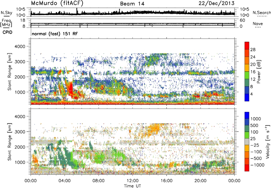Click the red high-power streak near 04:30
Image resolution: width=271 pixels, height=188 pixels.
(x=70, y=88)
